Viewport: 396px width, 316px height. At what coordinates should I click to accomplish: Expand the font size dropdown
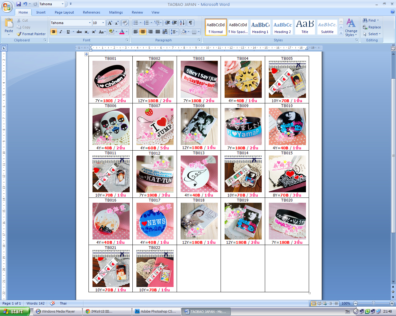[x=103, y=23]
